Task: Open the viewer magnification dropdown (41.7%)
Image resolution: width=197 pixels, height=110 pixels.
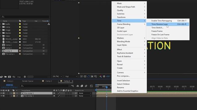Action: pyautogui.click(x=57, y=76)
